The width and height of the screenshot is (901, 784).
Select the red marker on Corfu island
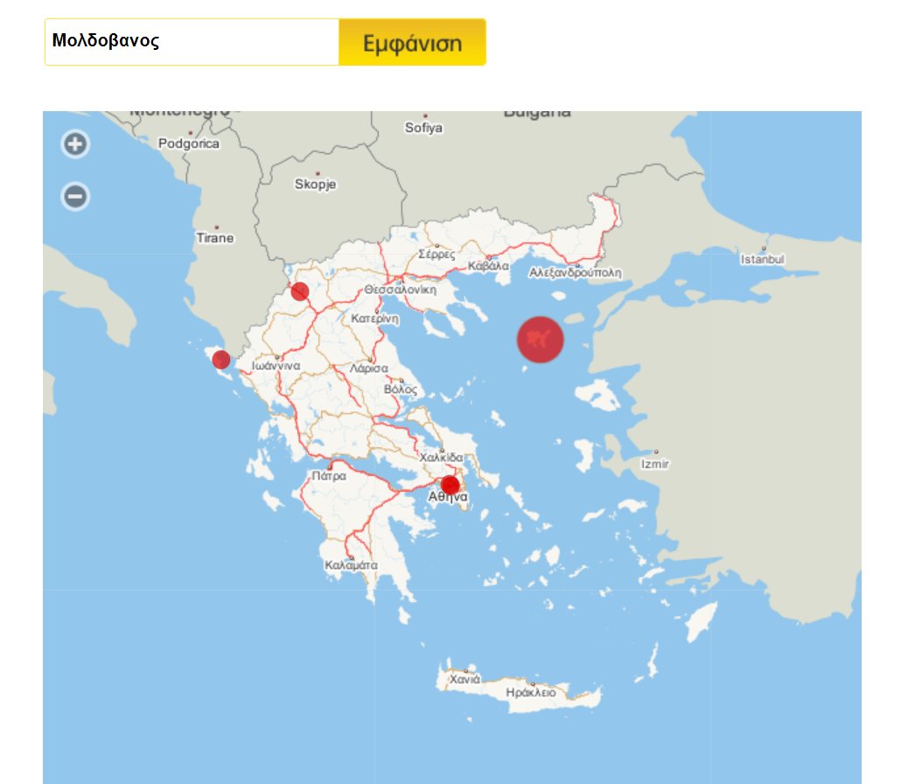221,360
